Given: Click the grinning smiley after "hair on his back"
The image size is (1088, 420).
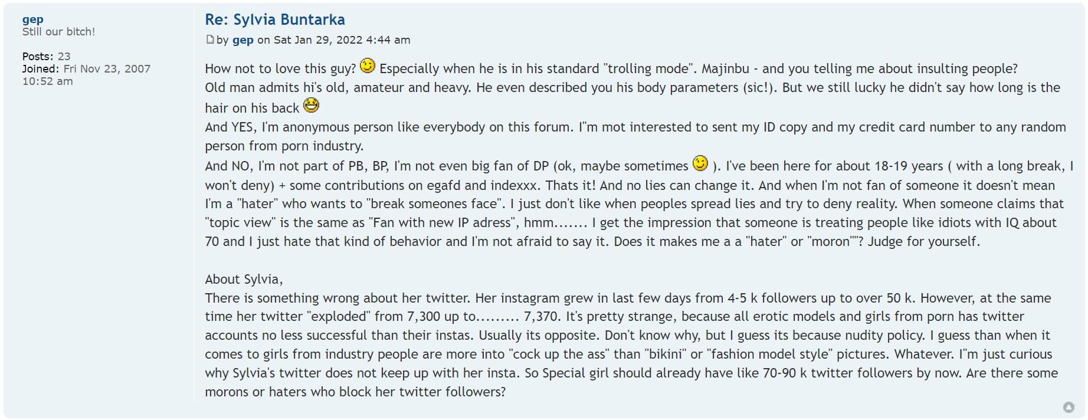Looking at the screenshot, I should click(x=311, y=106).
